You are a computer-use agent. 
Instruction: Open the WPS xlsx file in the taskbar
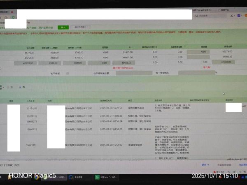click(x=98, y=176)
